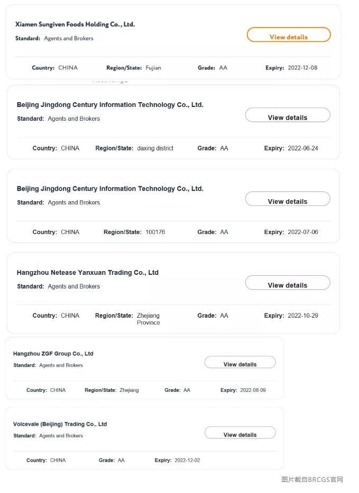Select Voicevale (Beijing) Trading Co., Ltd title
Screen dimensions: 359x493
[x=60, y=424]
